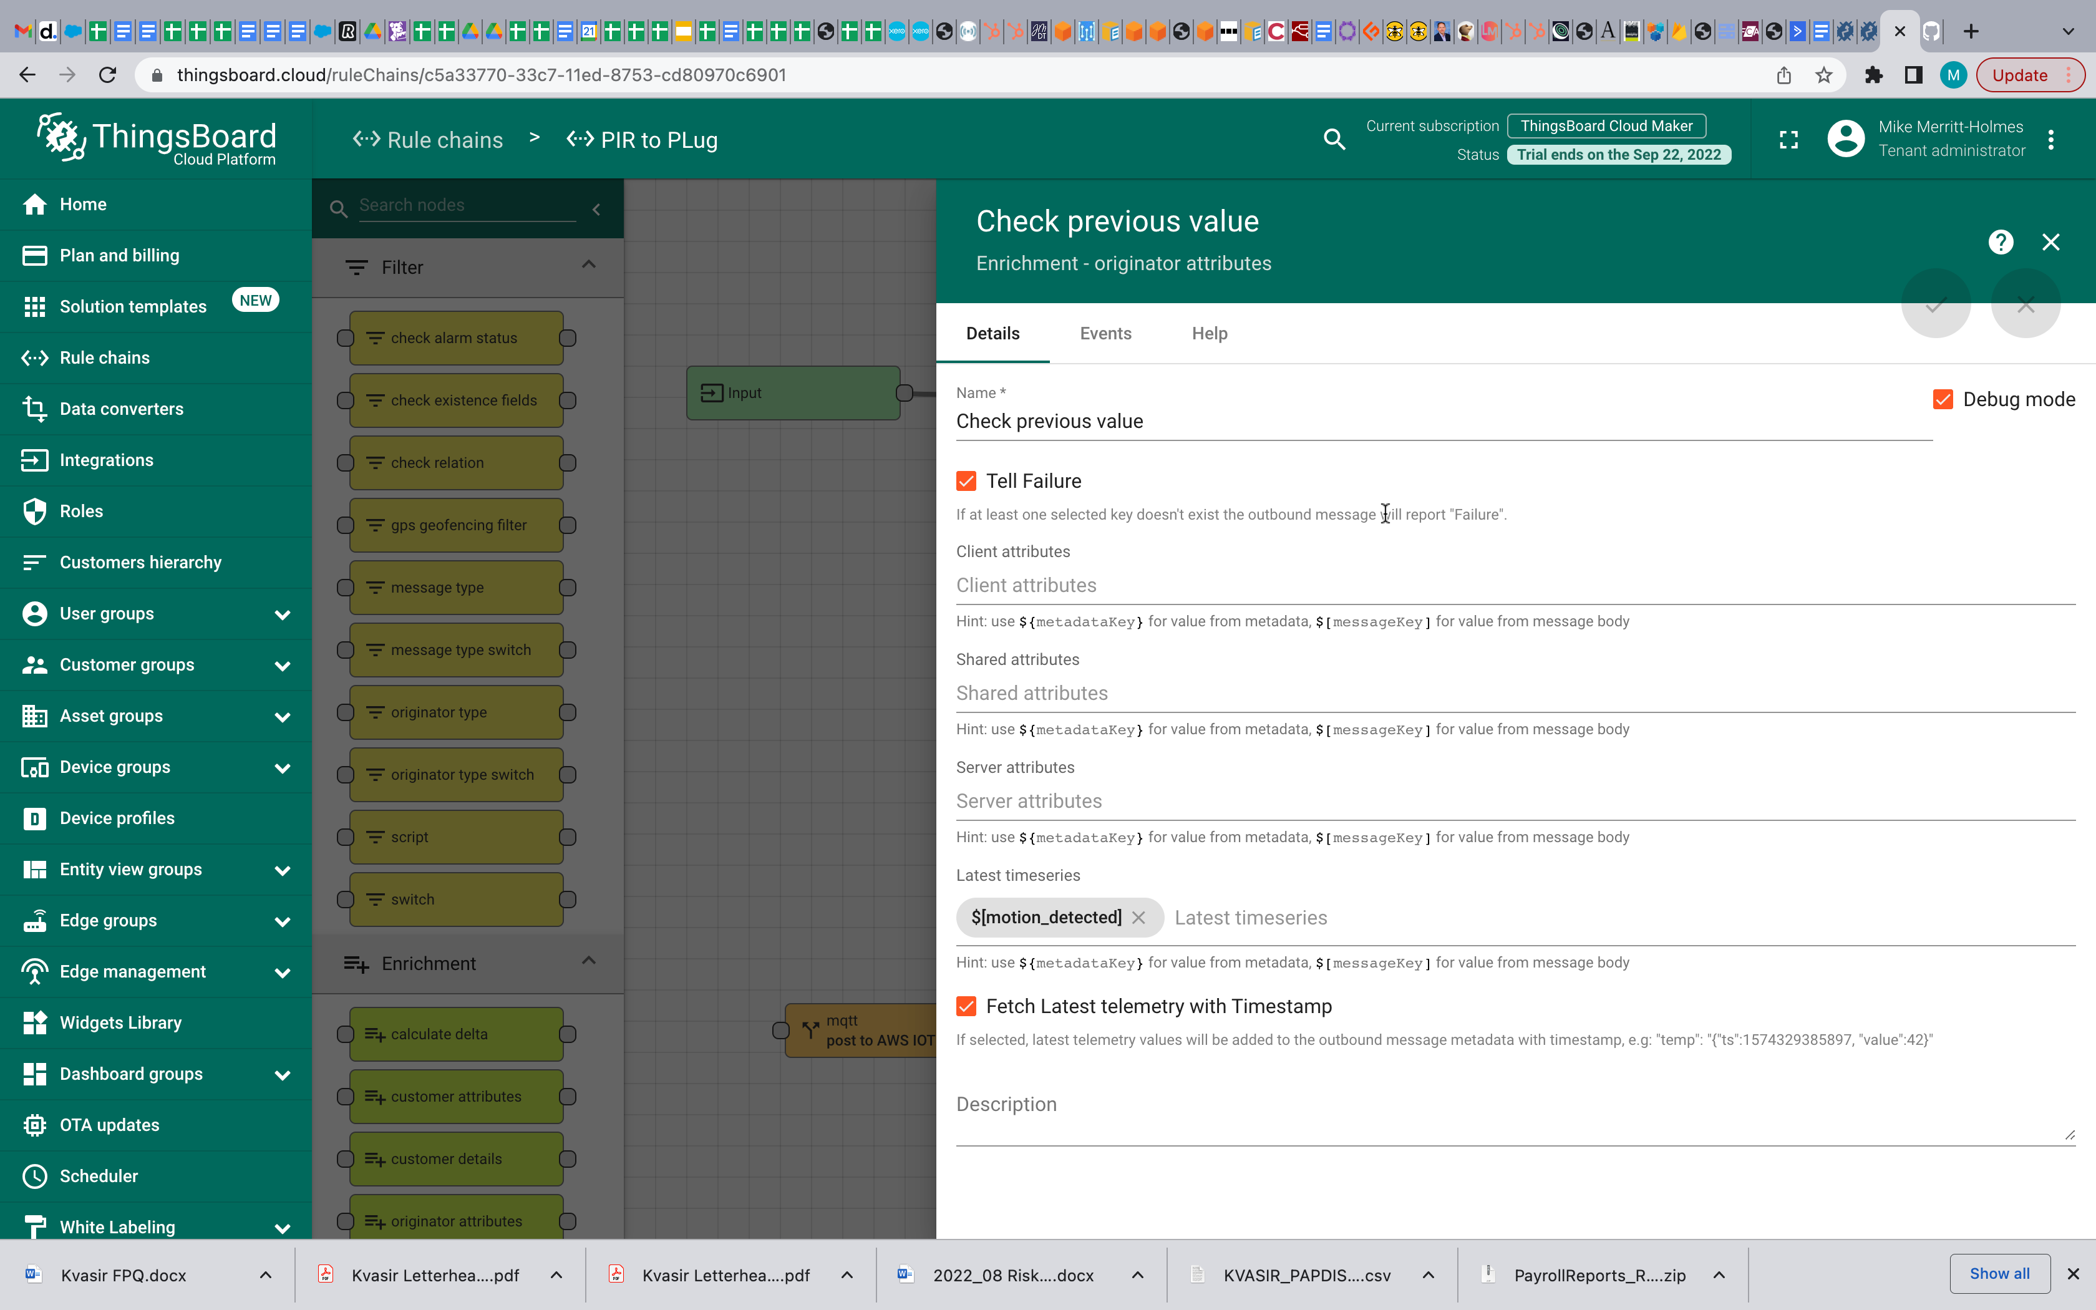
Task: Disable the Debug mode checkbox
Action: [x=1943, y=399]
